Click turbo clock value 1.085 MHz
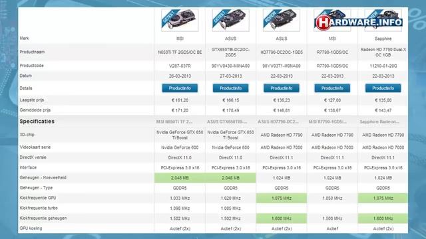 (230, 208)
